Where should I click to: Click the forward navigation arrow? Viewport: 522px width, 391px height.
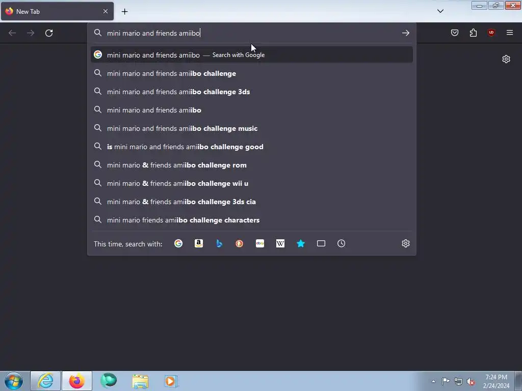coord(30,33)
